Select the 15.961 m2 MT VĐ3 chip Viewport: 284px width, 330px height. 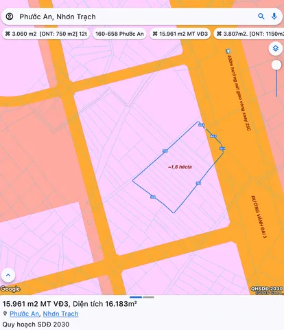pyautogui.click(x=180, y=34)
